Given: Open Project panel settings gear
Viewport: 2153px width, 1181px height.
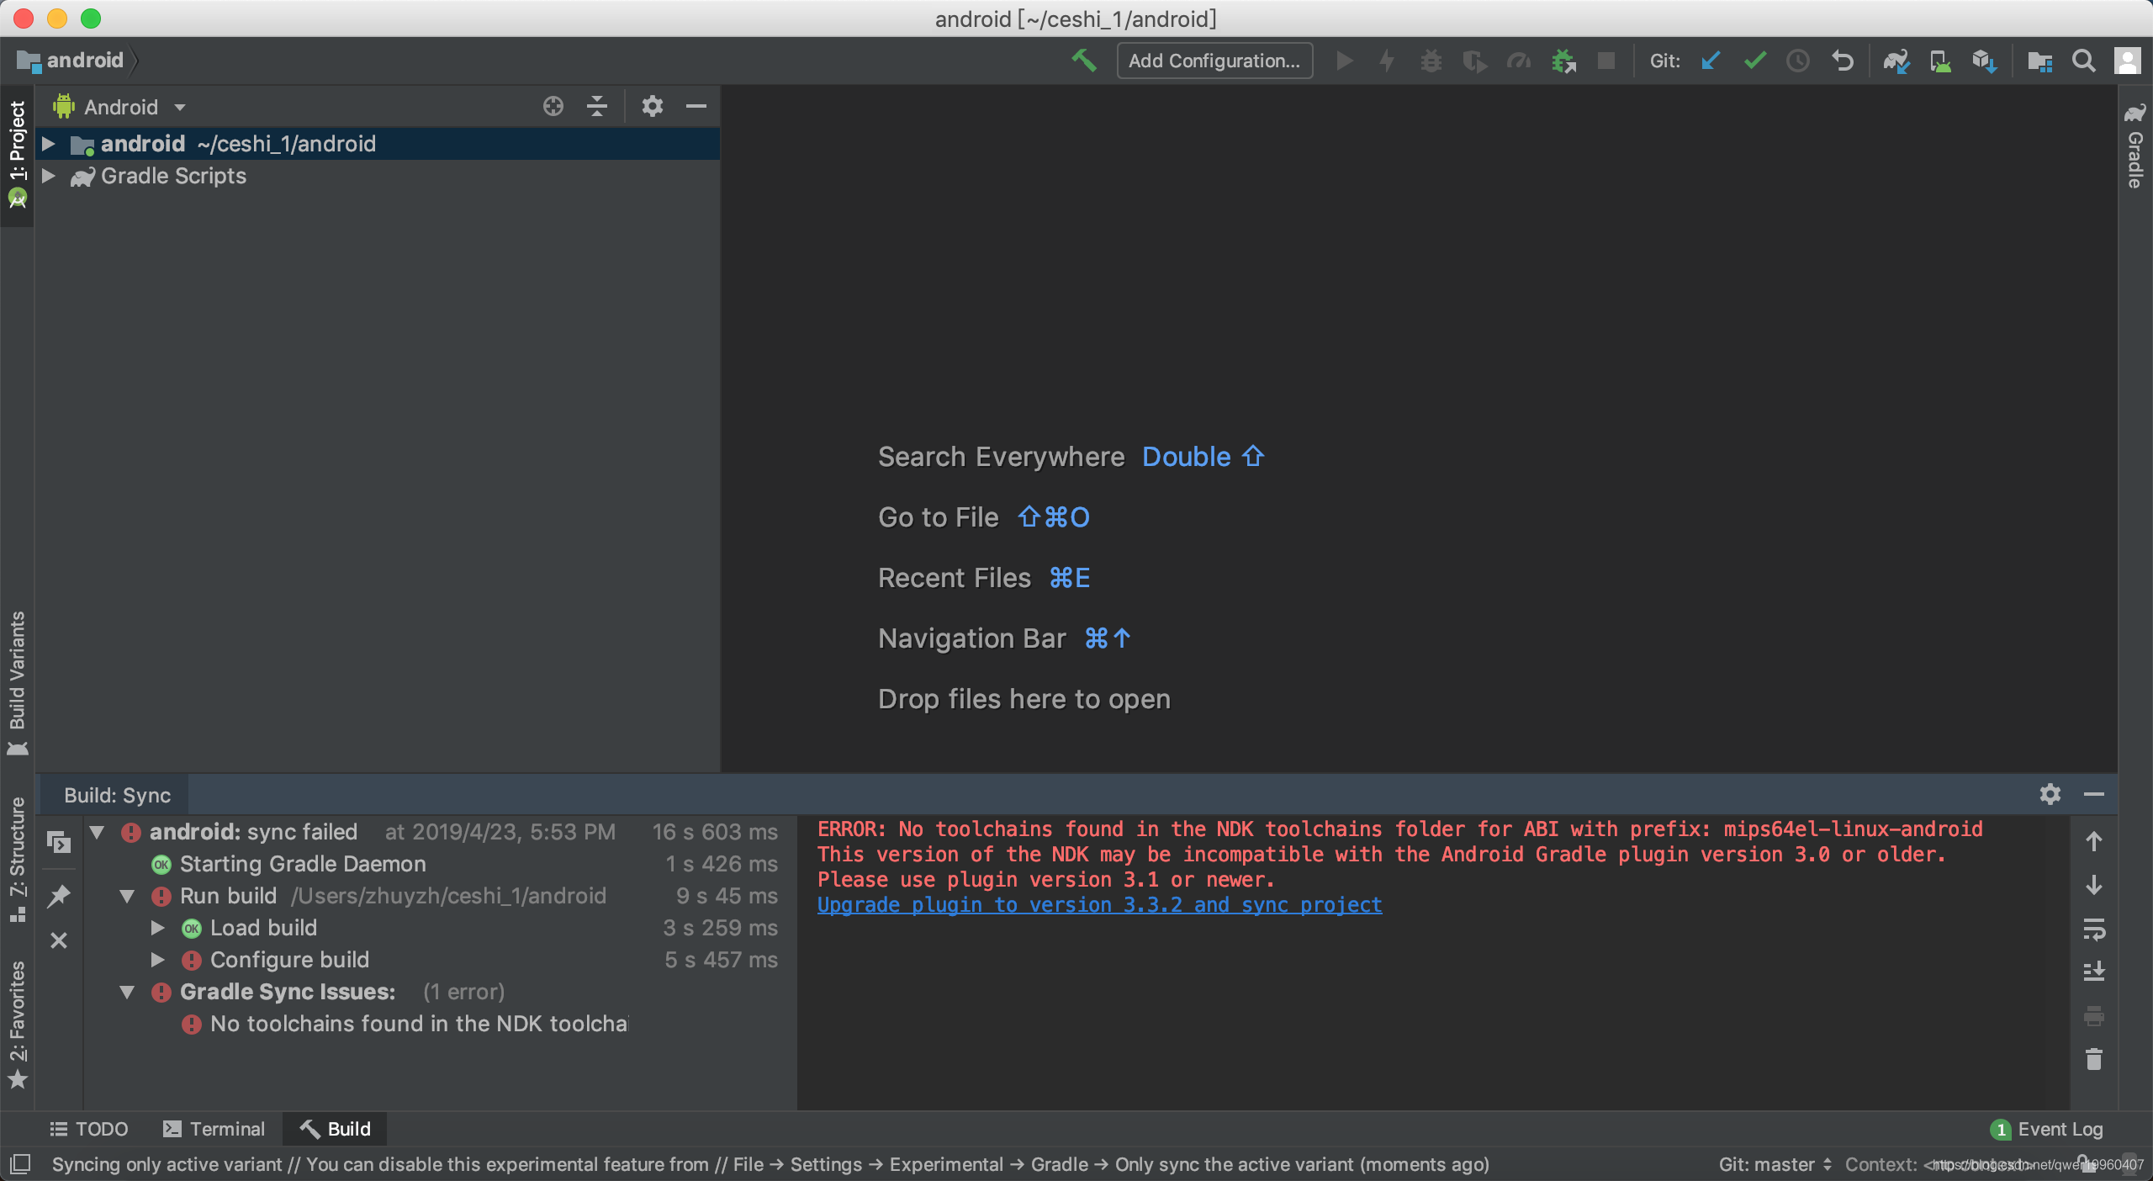Looking at the screenshot, I should pos(652,106).
